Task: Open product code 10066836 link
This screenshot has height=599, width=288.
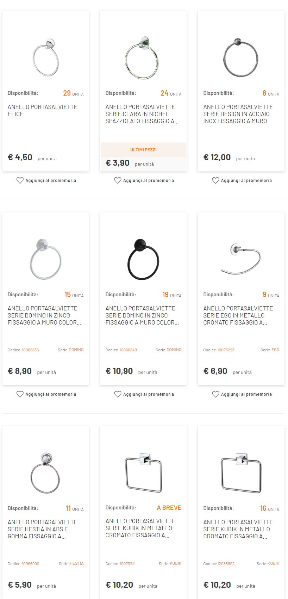Action: click(30, 350)
